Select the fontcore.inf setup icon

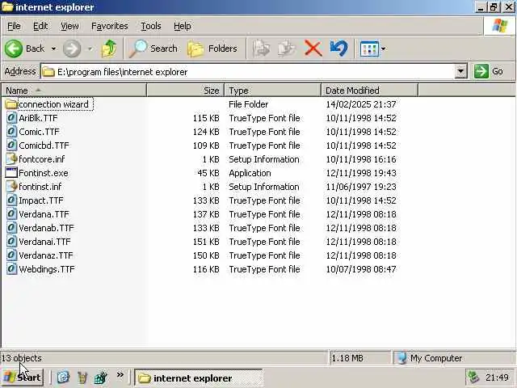pyautogui.click(x=11, y=159)
